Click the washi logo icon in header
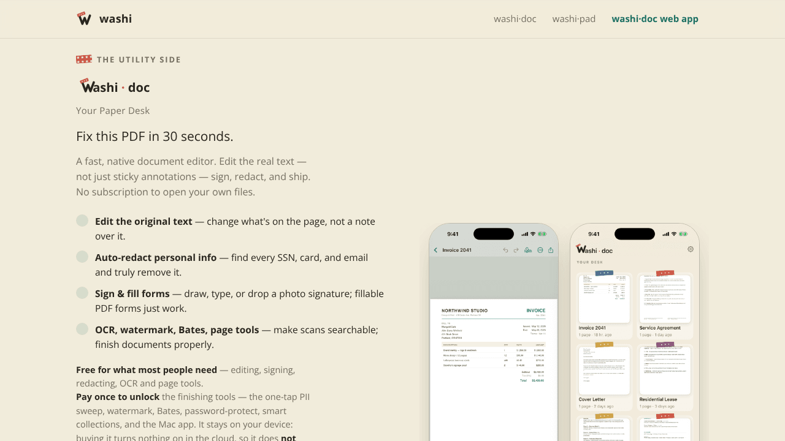 (x=84, y=18)
